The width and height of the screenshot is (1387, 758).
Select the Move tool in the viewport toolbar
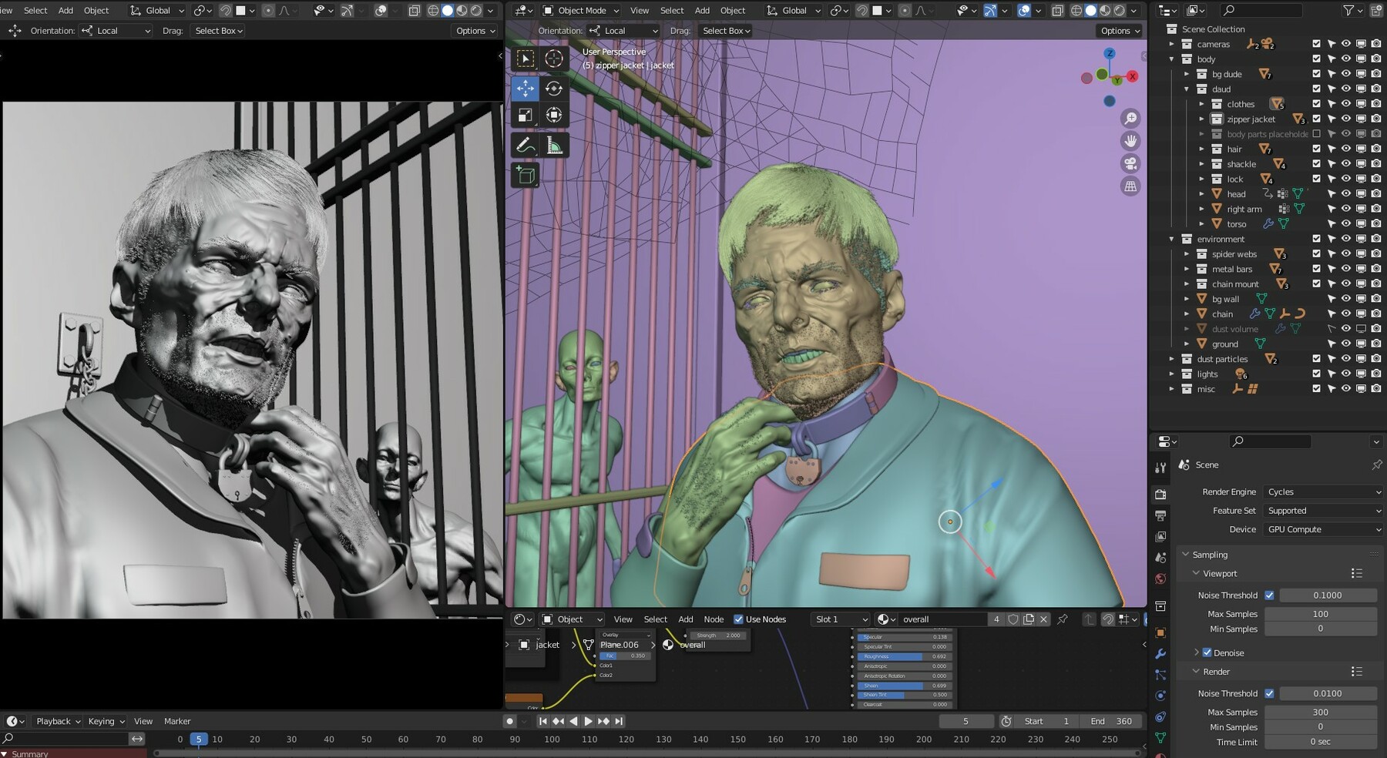tap(525, 88)
